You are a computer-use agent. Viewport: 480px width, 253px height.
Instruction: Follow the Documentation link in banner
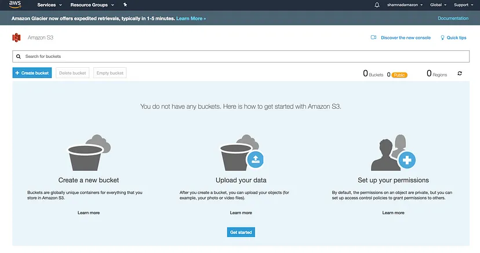pos(453,19)
